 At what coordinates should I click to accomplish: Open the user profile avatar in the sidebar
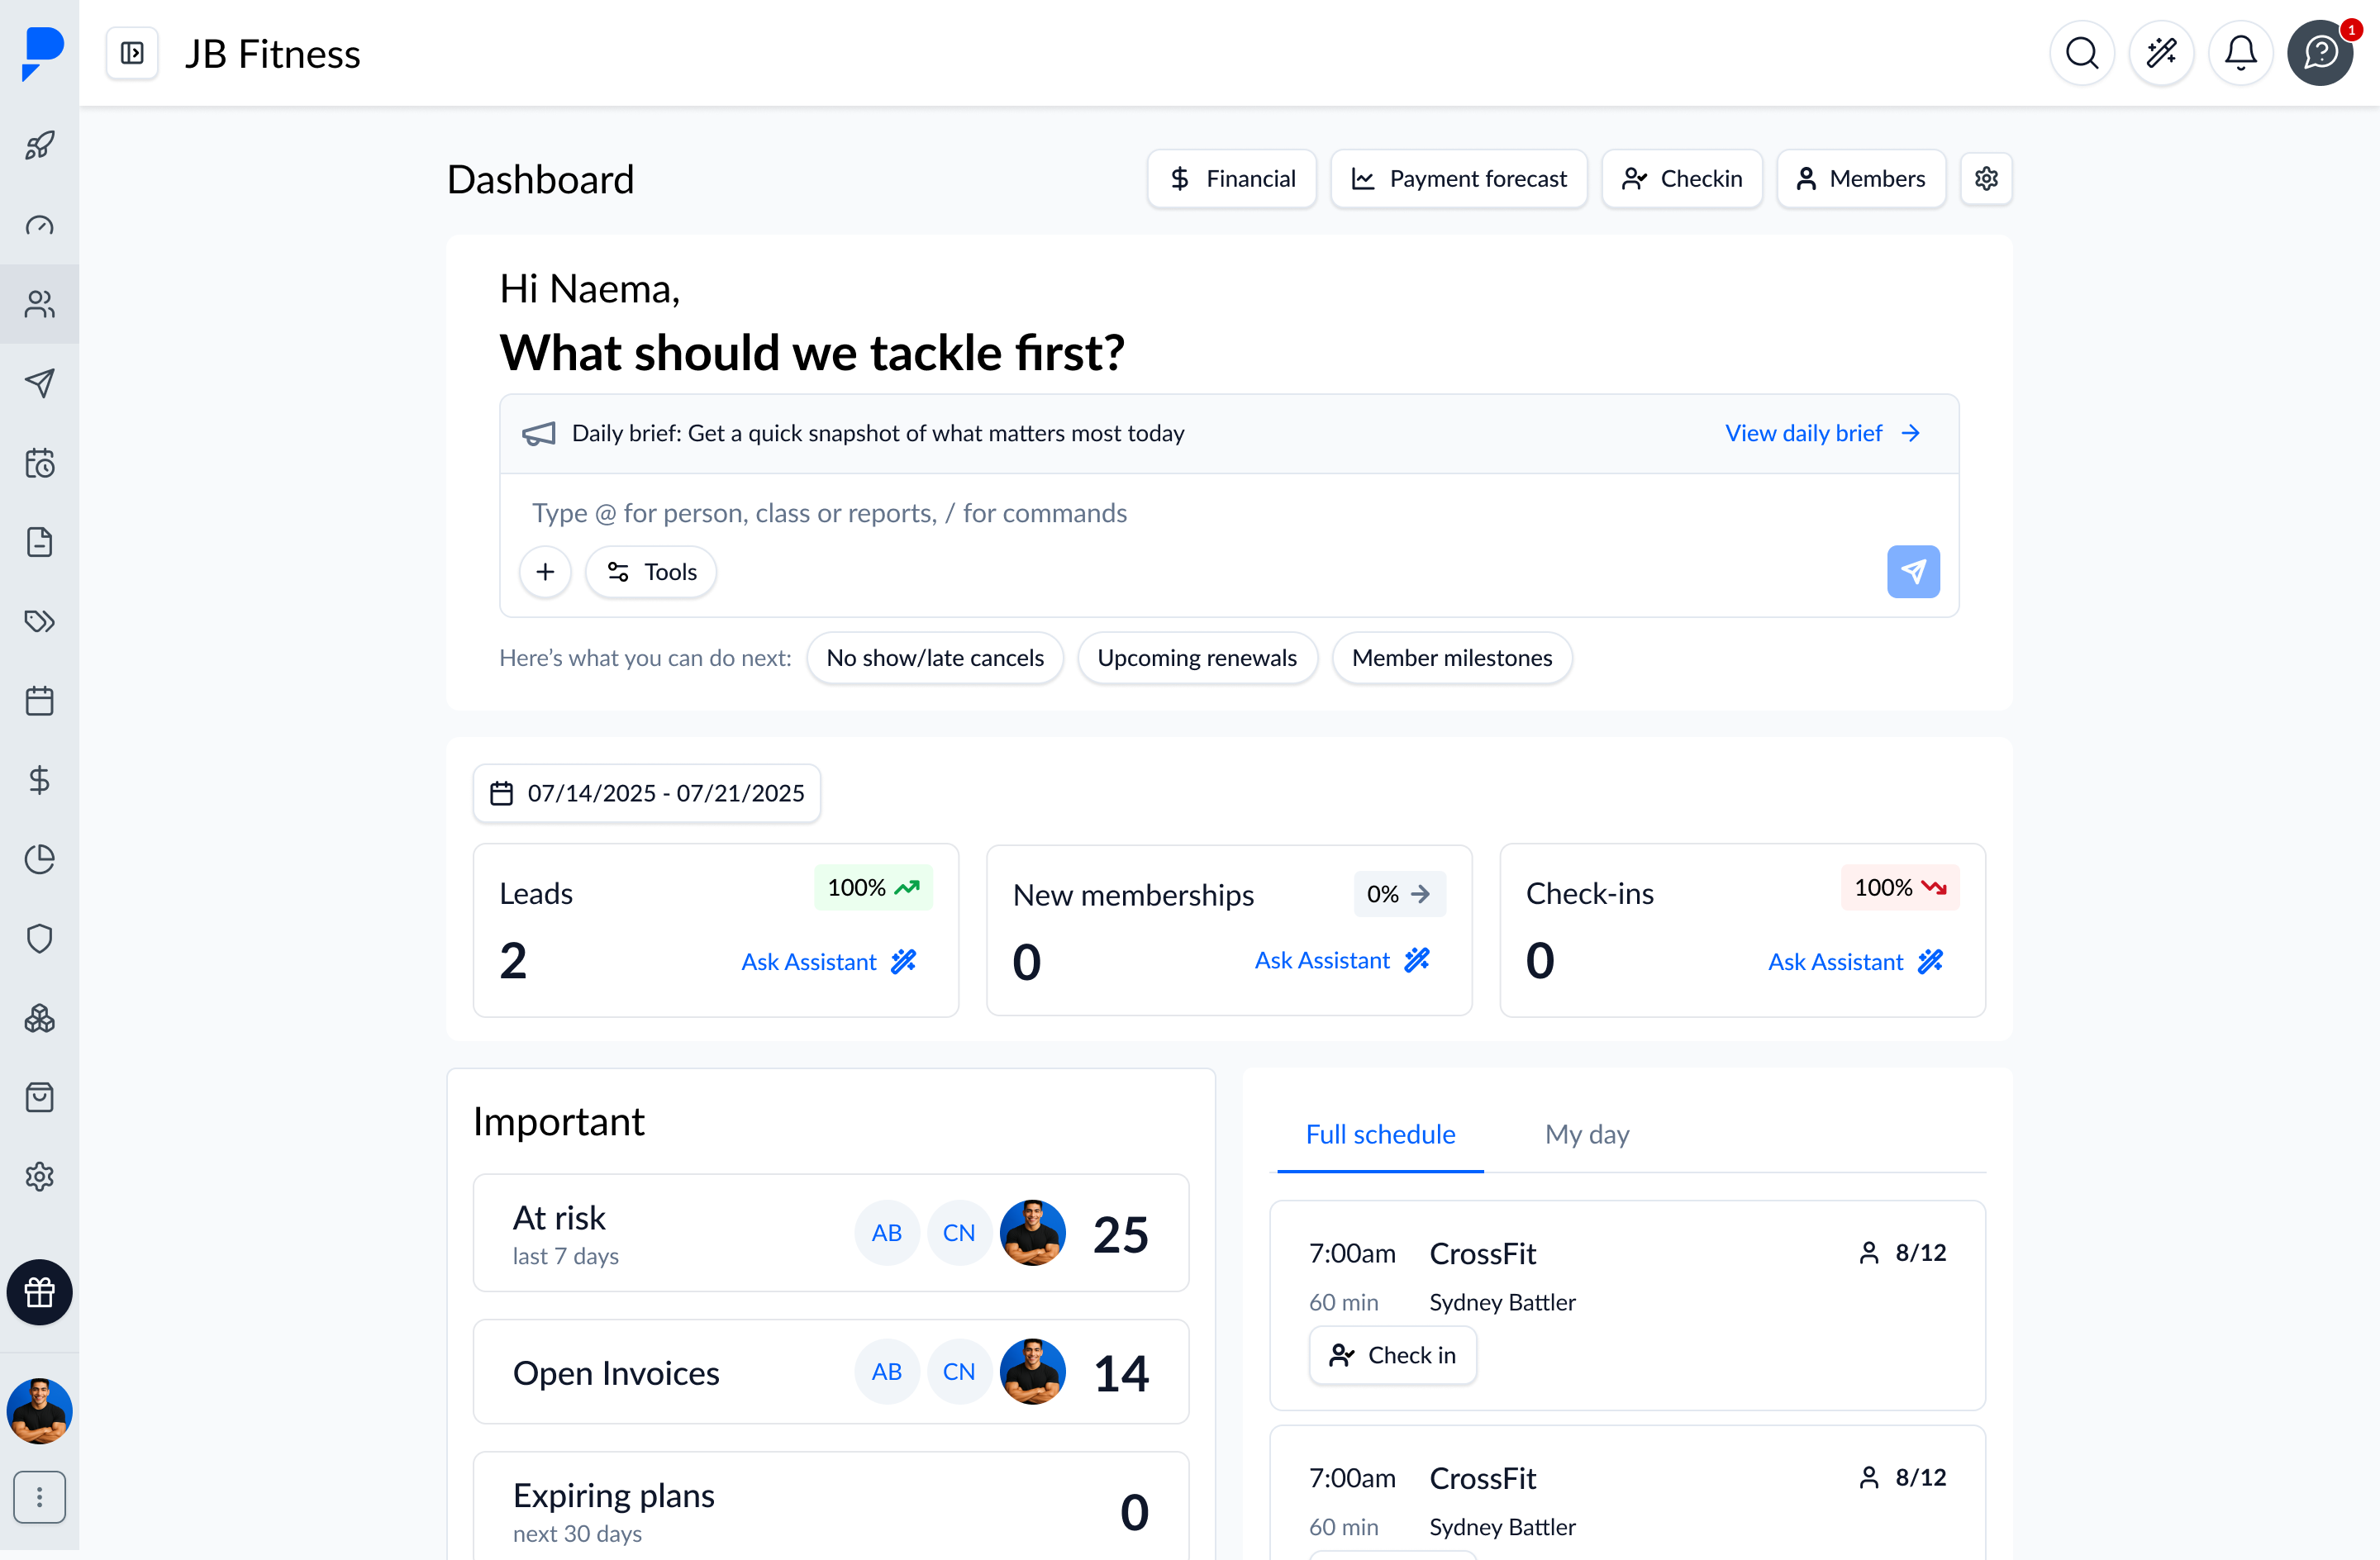[x=40, y=1411]
